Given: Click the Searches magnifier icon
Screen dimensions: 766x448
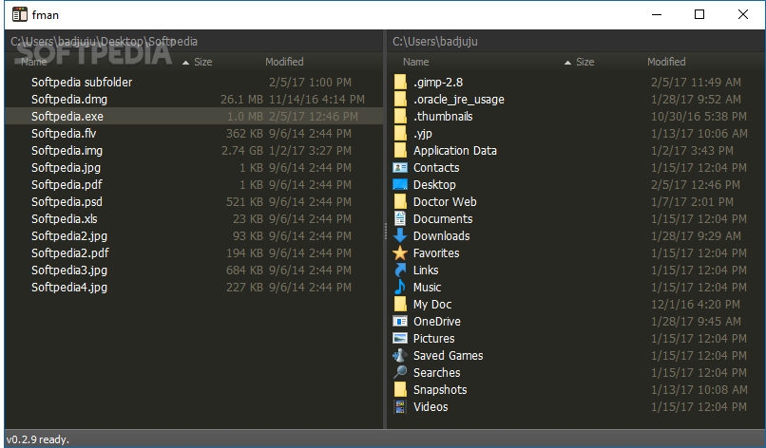Looking at the screenshot, I should tap(400, 372).
